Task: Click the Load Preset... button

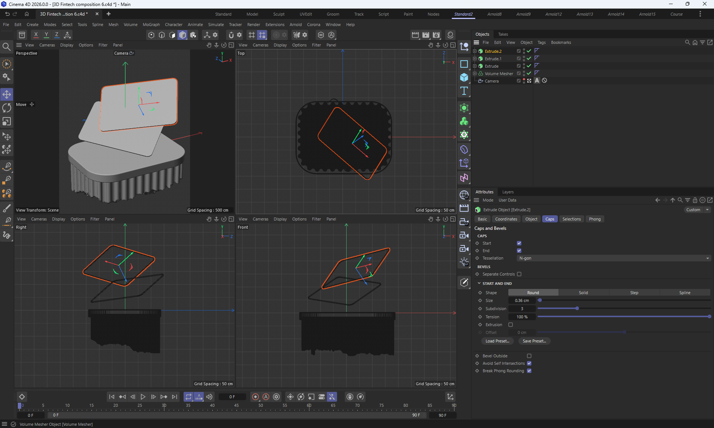Action: 497,341
